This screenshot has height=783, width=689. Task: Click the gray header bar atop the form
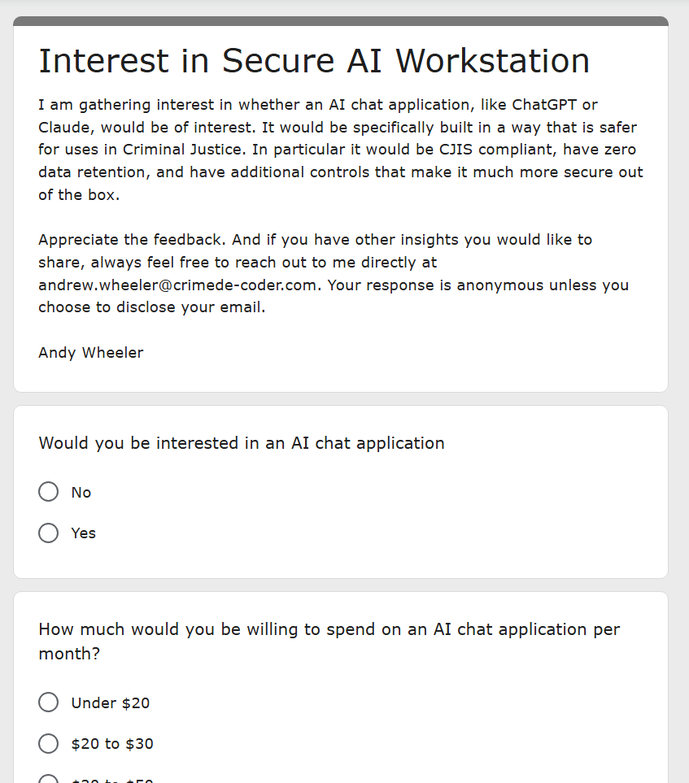click(x=341, y=21)
